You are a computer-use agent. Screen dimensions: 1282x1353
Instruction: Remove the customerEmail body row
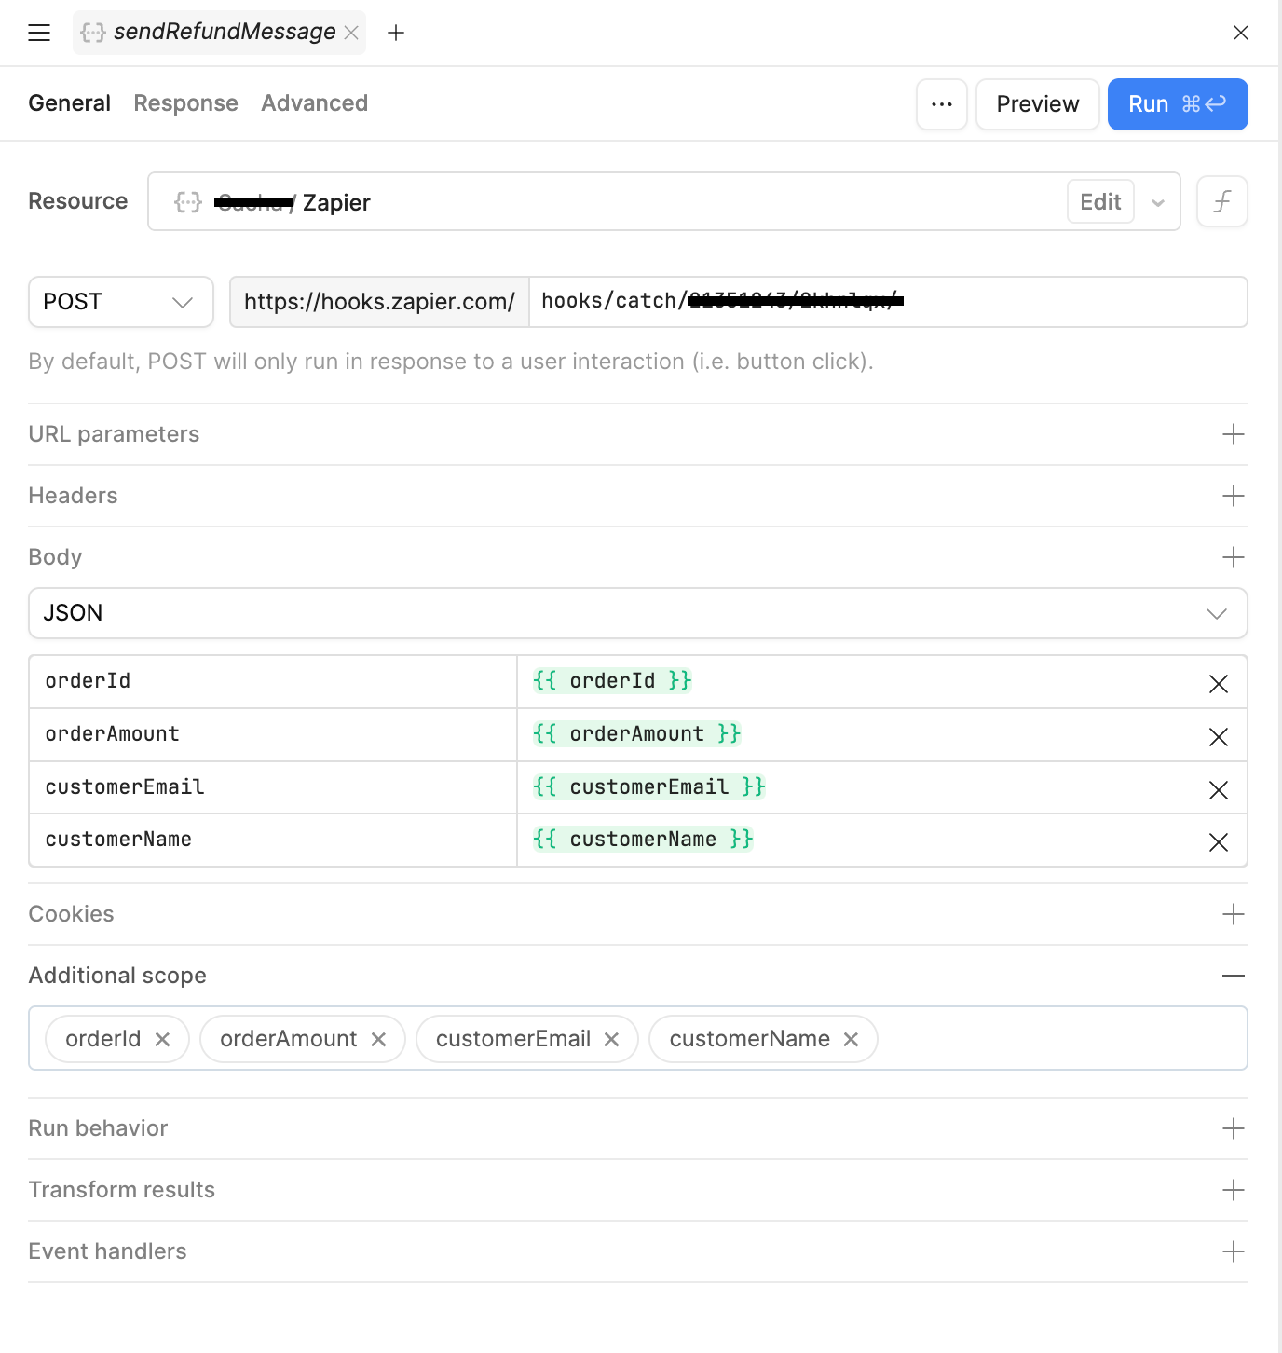point(1219,790)
